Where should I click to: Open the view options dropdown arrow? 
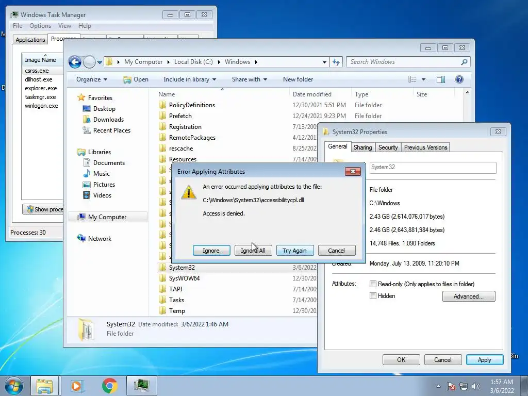coord(424,79)
